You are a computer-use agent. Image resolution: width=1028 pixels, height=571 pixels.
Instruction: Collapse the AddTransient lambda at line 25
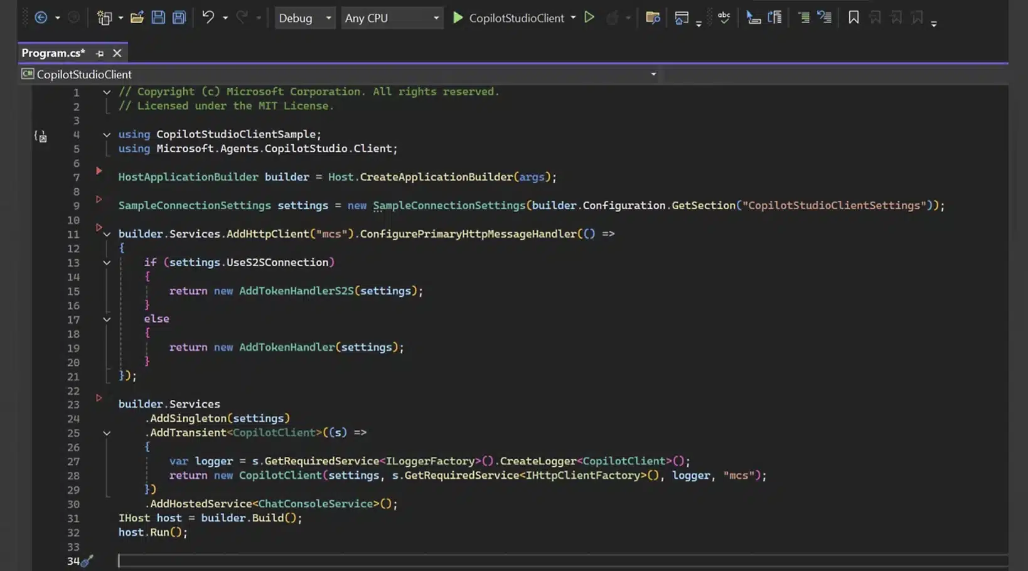tap(107, 433)
